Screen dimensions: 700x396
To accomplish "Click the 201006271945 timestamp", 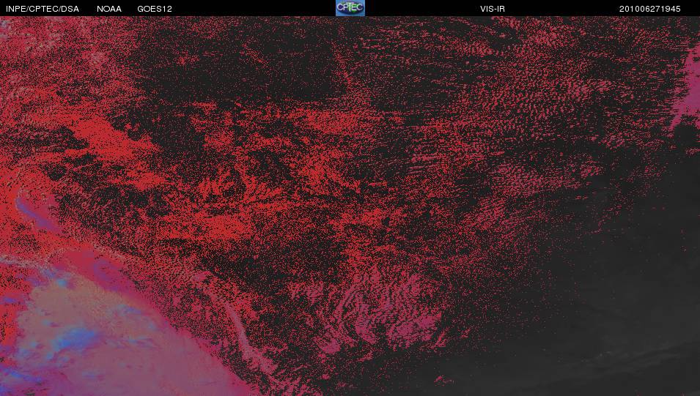I will (x=649, y=9).
